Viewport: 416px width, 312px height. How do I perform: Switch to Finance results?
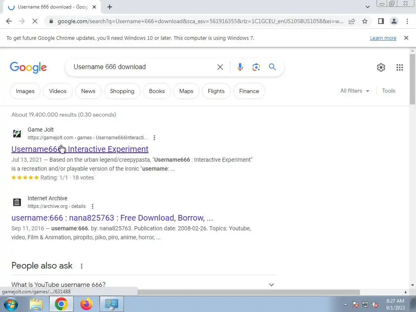(x=249, y=91)
